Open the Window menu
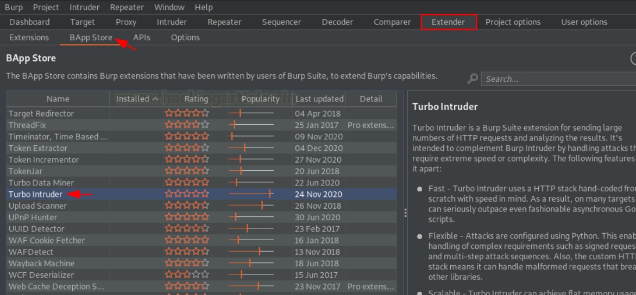 pos(169,7)
